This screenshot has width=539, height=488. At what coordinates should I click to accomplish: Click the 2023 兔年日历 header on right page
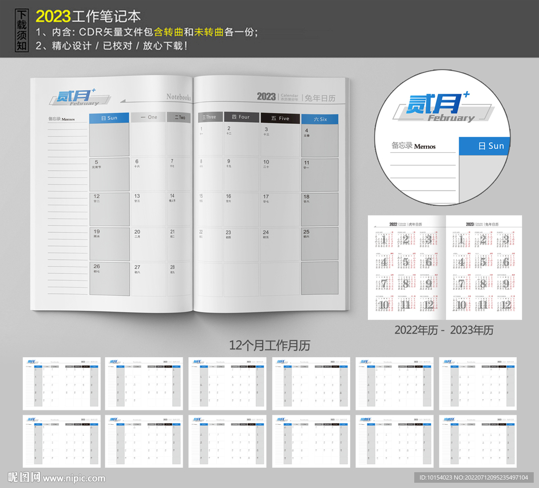point(296,97)
